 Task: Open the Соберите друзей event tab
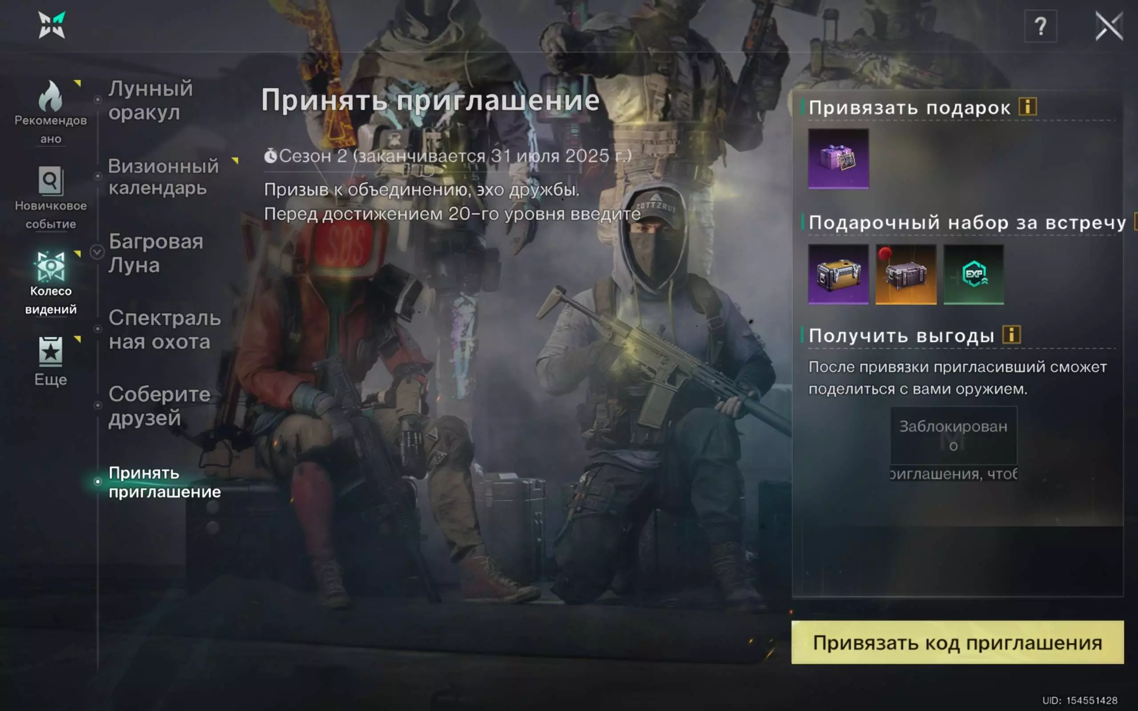(x=159, y=406)
